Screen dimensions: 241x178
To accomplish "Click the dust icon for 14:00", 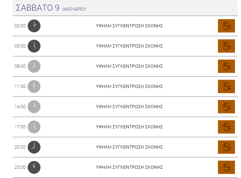I will click(226, 107).
